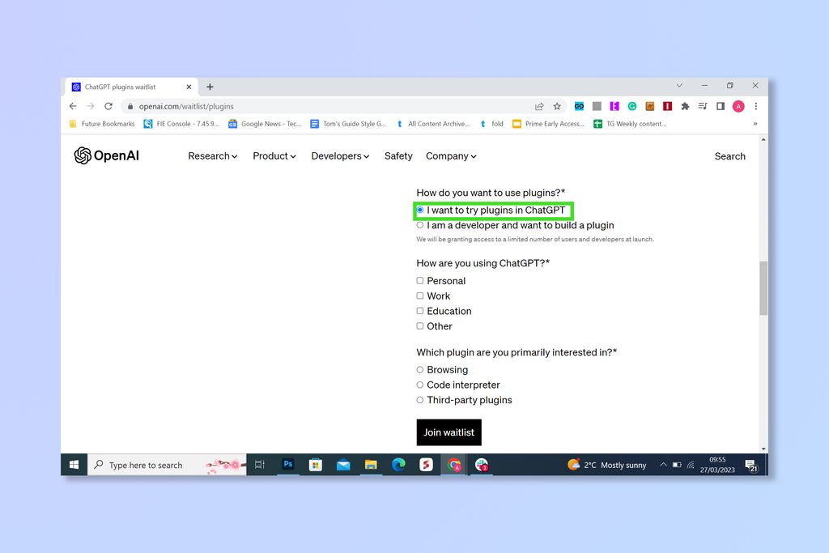Viewport: 829px width, 553px height.
Task: Click the media control playlist icon
Action: pos(703,106)
